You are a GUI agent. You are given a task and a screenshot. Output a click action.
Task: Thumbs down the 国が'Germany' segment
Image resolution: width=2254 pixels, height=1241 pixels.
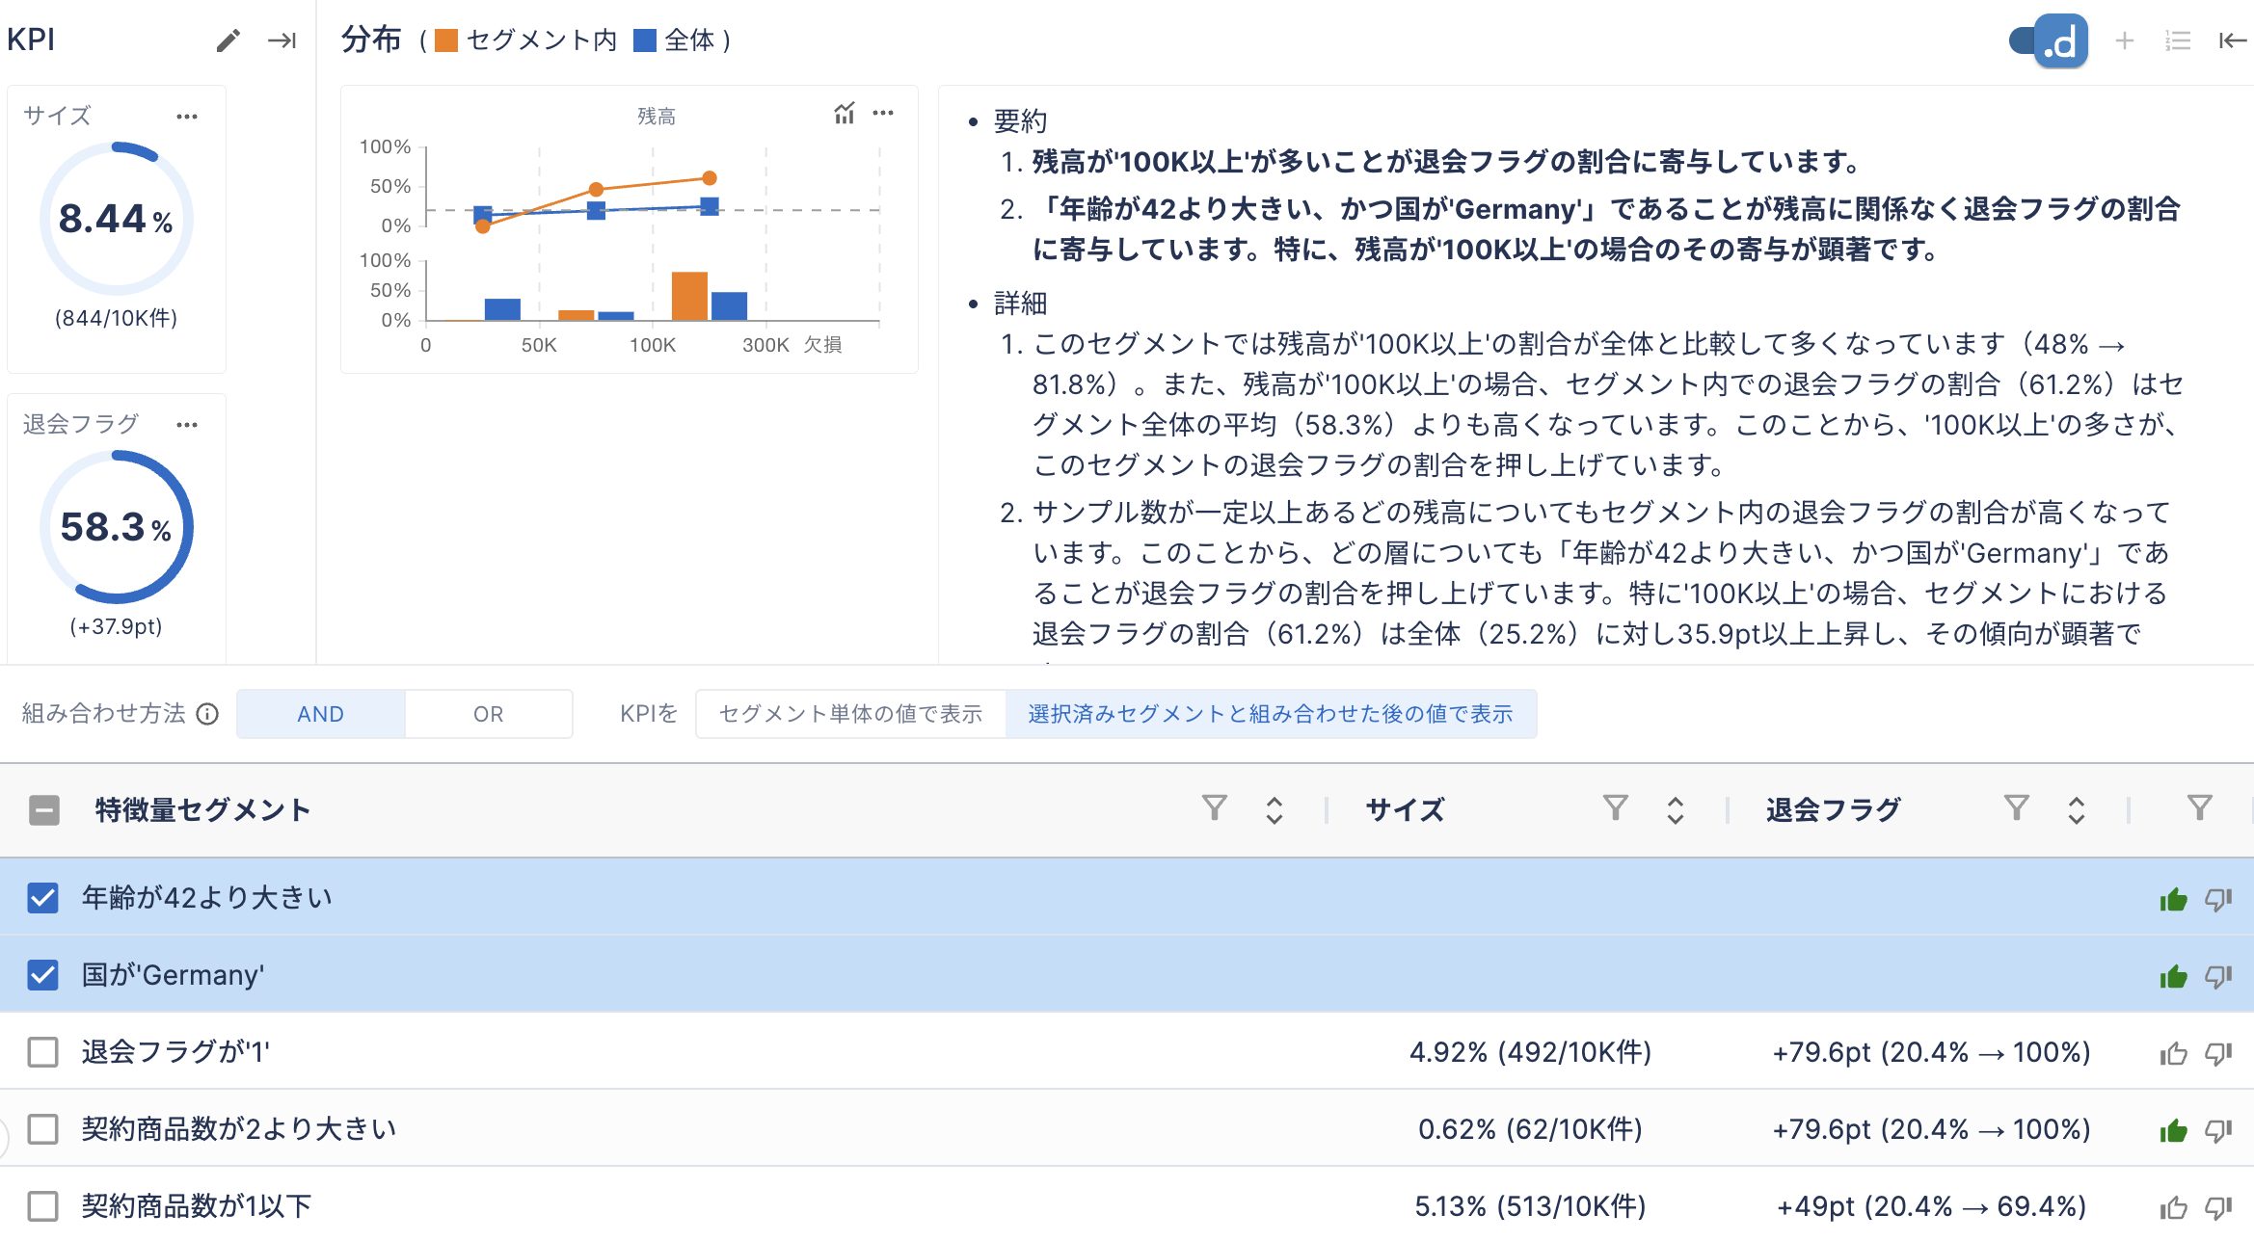tap(2218, 976)
